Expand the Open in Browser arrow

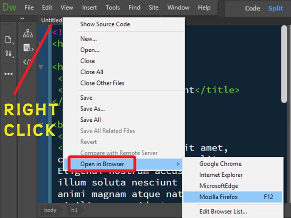pos(178,164)
